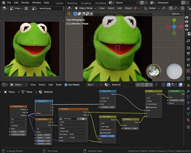Open the Particles properties tab icon
This screenshot has width=191, height=153.
tap(188, 97)
